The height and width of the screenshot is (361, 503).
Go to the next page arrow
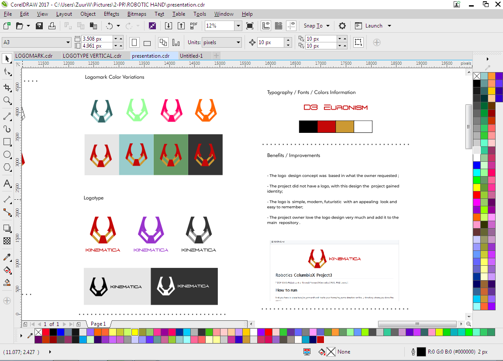click(65, 324)
